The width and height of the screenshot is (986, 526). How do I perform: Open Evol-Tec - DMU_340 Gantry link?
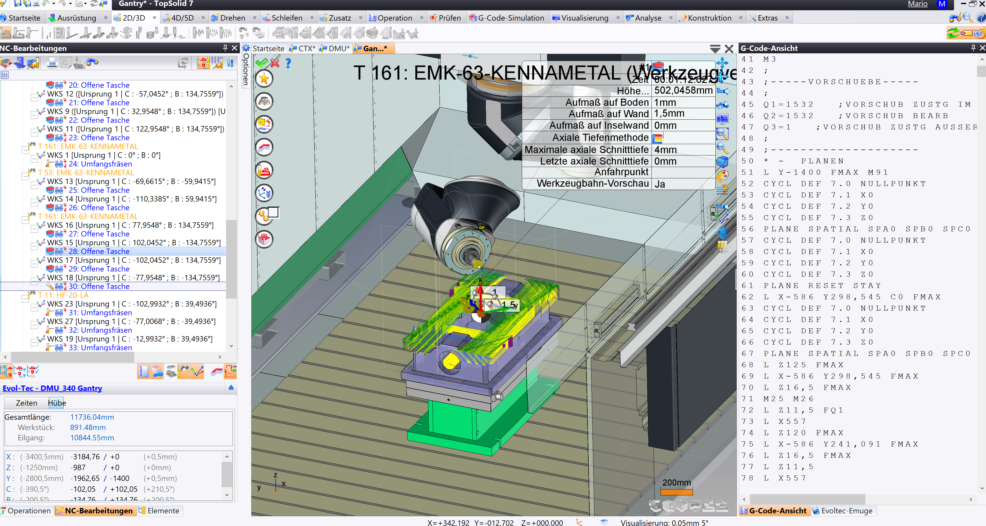tap(52, 388)
